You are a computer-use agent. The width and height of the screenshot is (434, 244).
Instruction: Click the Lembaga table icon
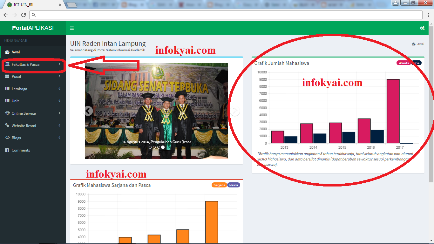coord(7,89)
